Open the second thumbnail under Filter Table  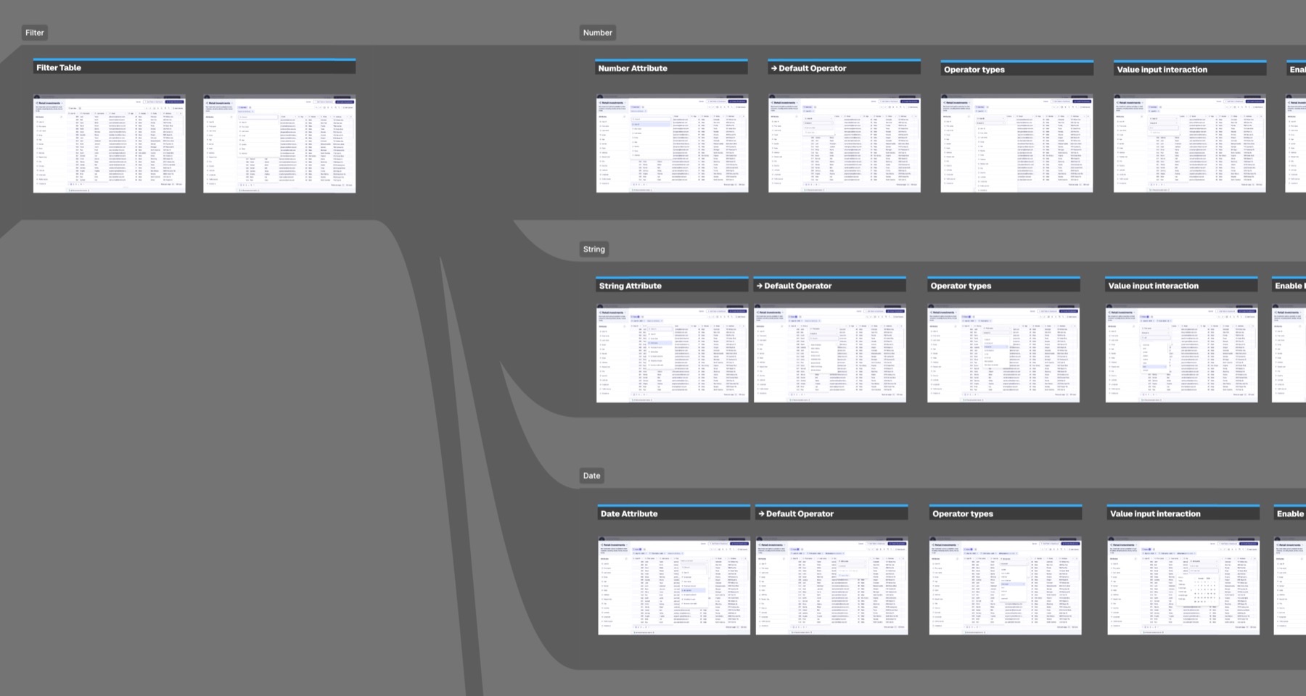(279, 144)
